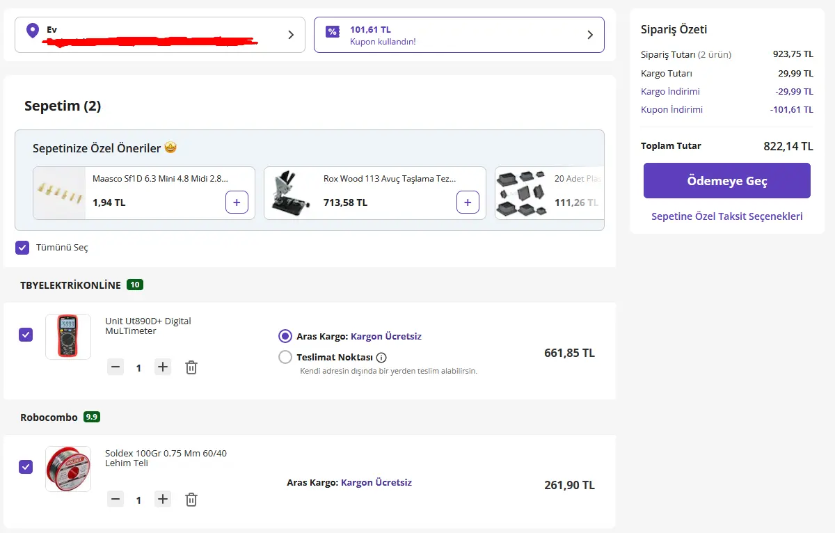Viewport: 835px width, 533px height.
Task: Open Sepetine Özel Taksit Seçenekleri link
Action: 727,216
